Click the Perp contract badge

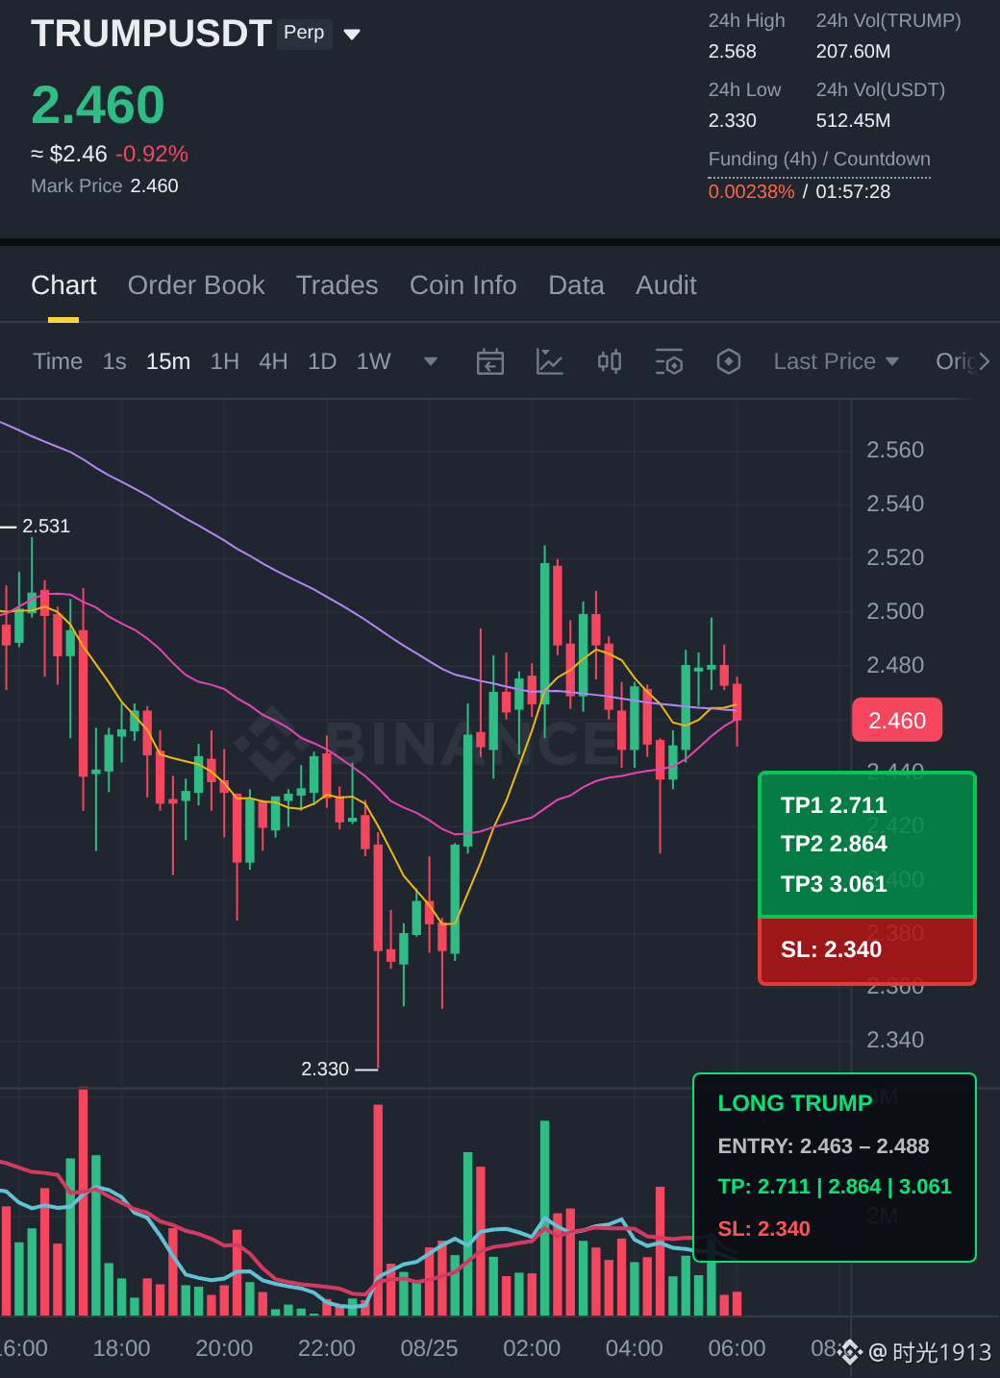305,33
